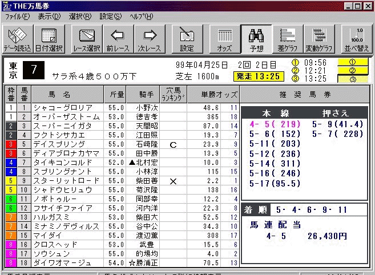Click the 並べ替え sort icon
375x275 pixels.
357,39
